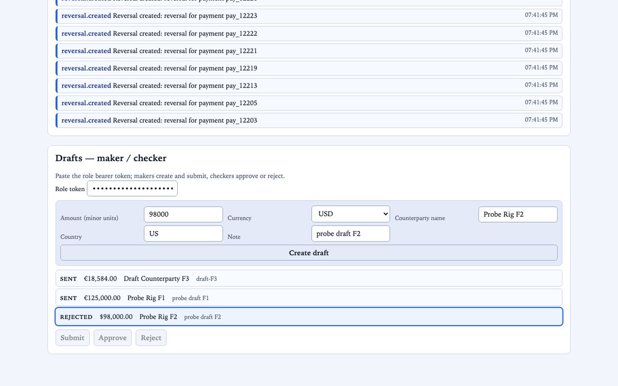Click the Note field with probe draft F2

point(351,234)
